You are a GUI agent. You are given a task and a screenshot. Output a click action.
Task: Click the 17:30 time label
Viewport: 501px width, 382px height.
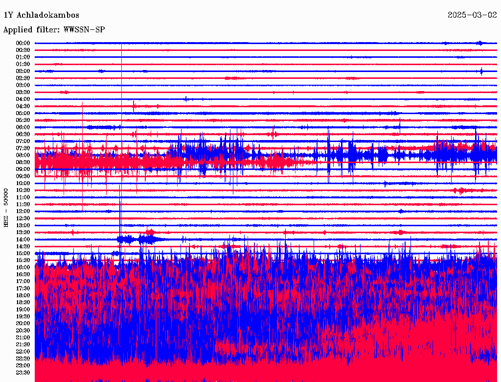tap(23, 288)
